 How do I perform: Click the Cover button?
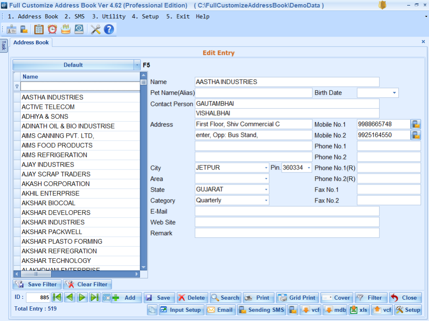[336, 298]
